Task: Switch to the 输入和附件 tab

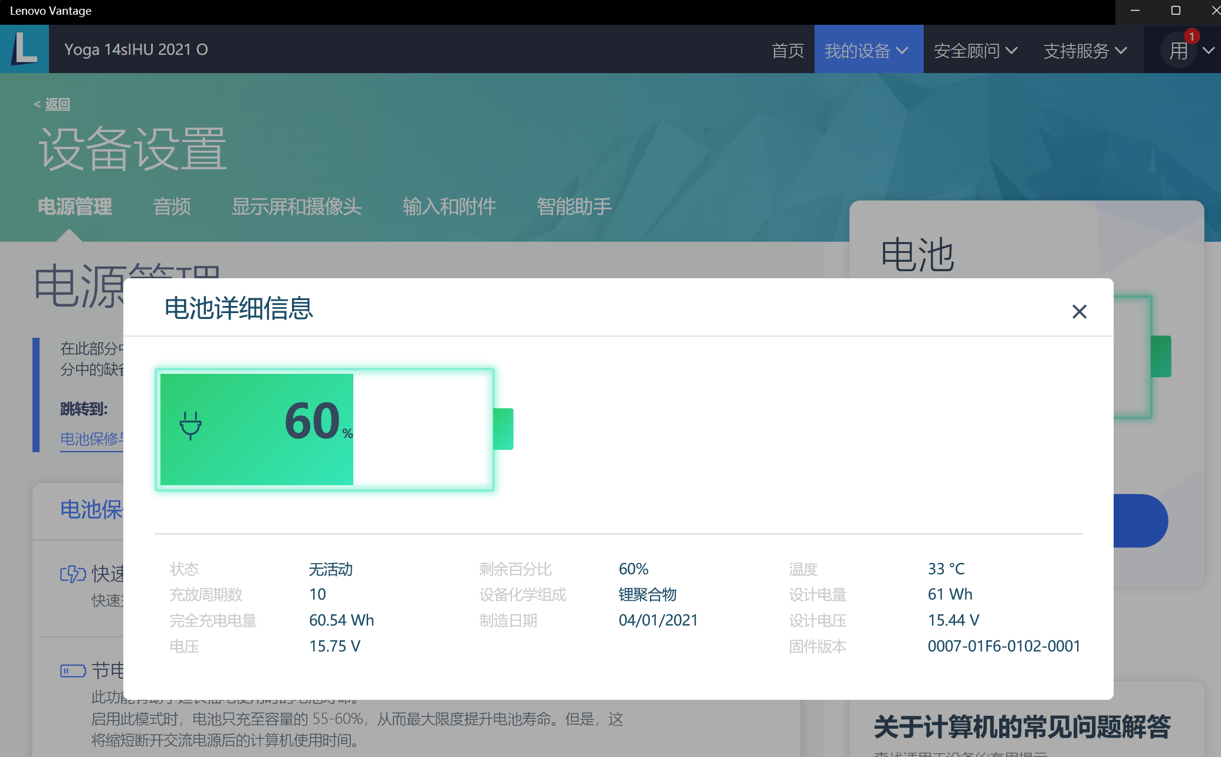Action: pos(449,207)
